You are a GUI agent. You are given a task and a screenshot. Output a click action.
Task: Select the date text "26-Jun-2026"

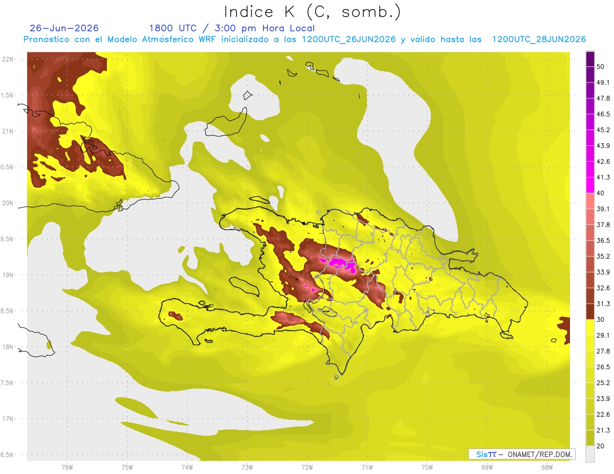tap(64, 28)
